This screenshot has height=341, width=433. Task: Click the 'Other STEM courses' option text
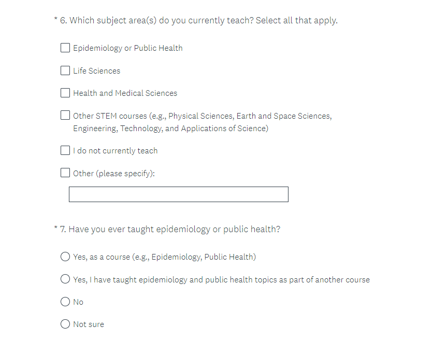coord(202,116)
